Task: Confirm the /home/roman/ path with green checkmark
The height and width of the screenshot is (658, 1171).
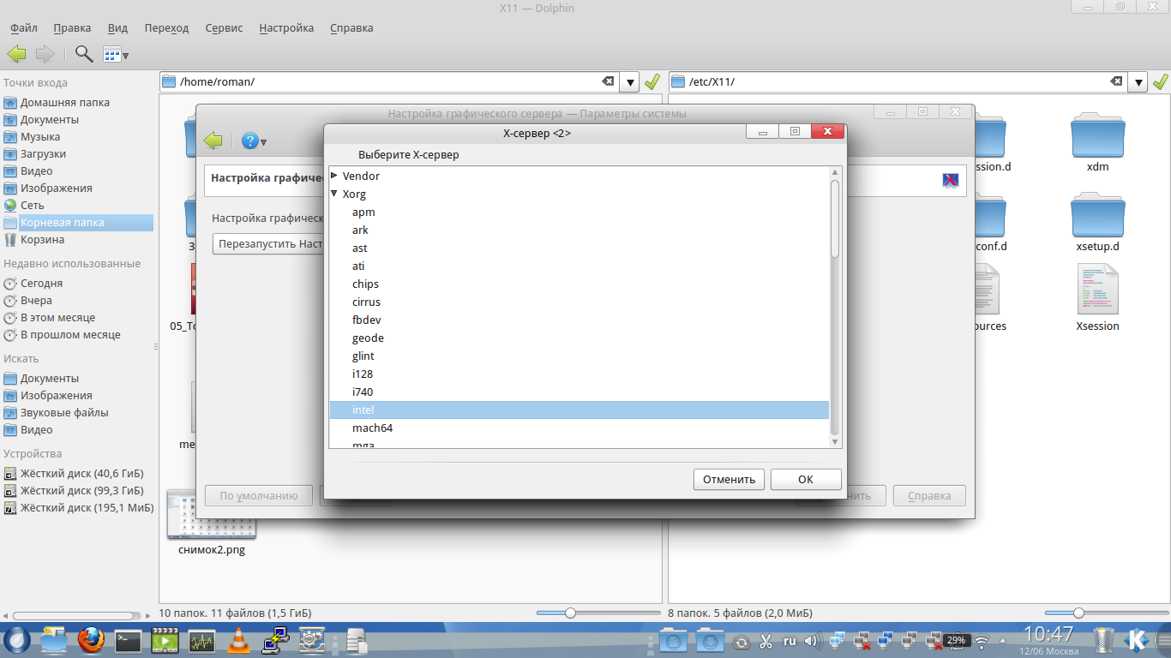Action: click(652, 82)
